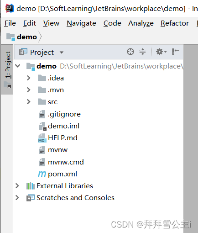
Task: Click the Project view icon in panel header
Action: (x=23, y=52)
